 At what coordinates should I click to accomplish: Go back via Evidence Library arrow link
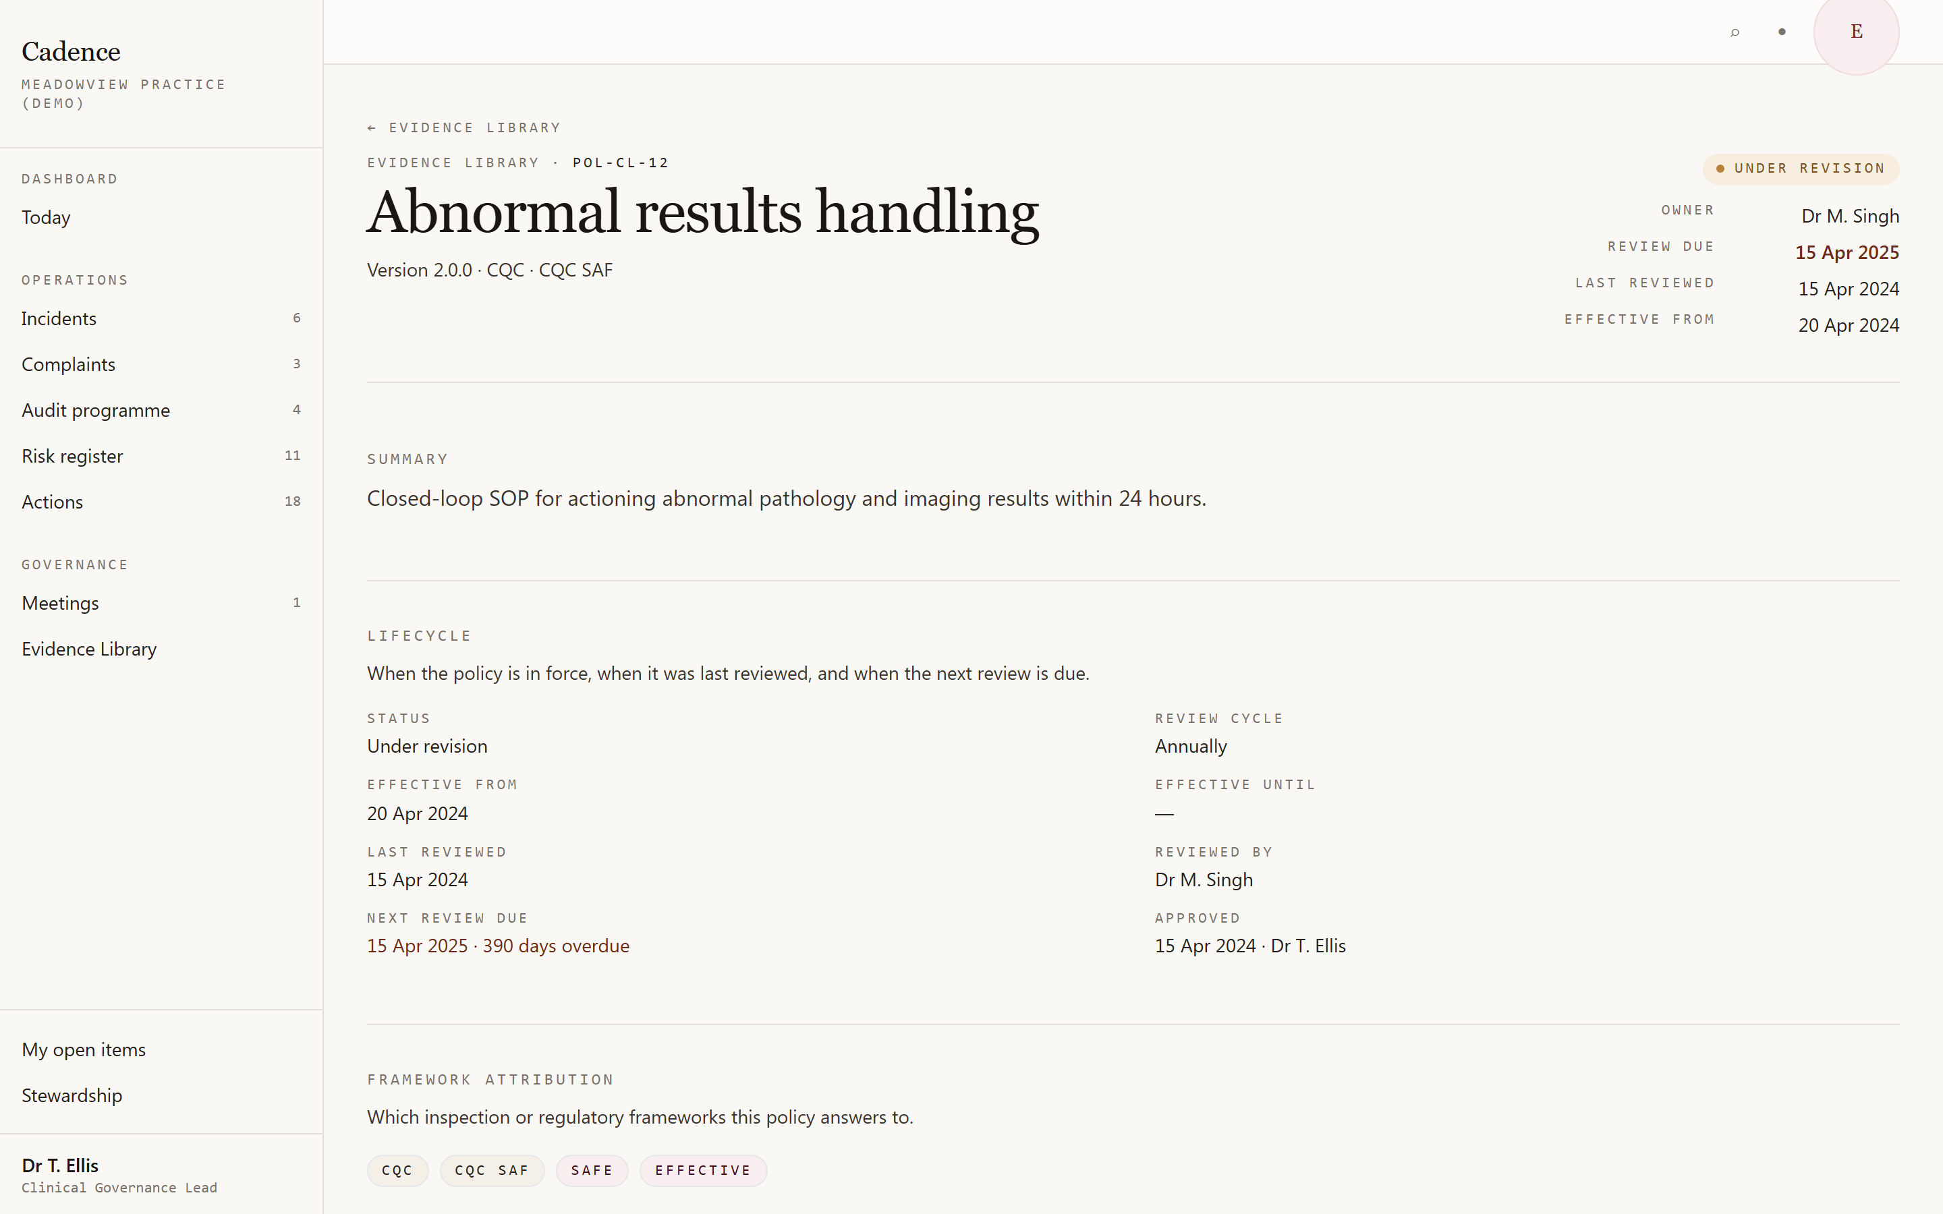point(463,127)
